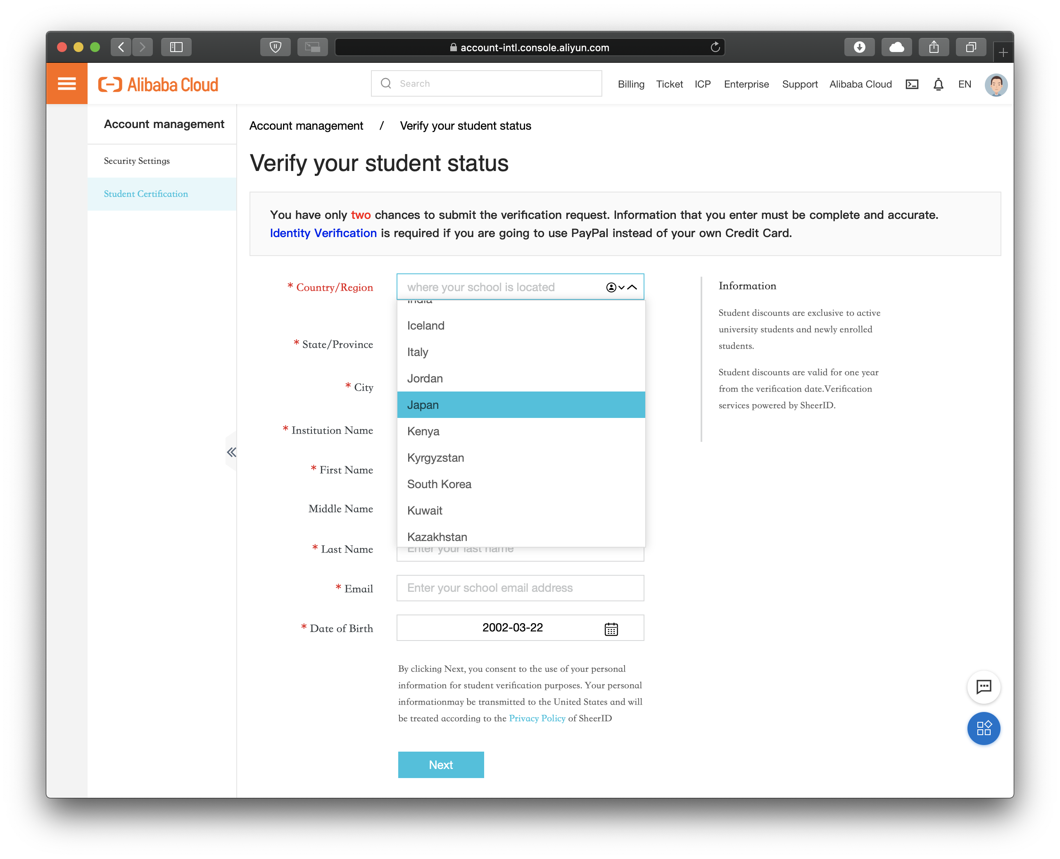1060x859 pixels.
Task: Collapse the Country/Region dropdown chevron
Action: click(632, 287)
